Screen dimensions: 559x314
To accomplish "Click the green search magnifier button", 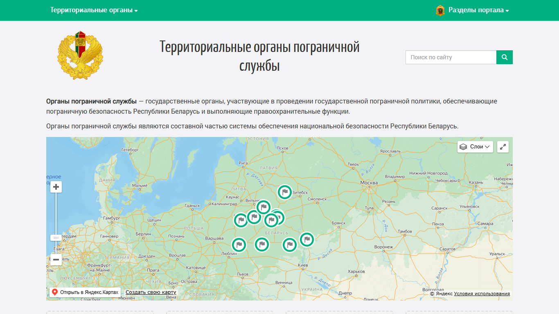I will [505, 57].
